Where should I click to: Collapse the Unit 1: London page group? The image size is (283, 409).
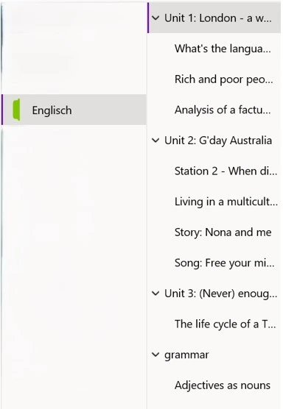(x=156, y=18)
